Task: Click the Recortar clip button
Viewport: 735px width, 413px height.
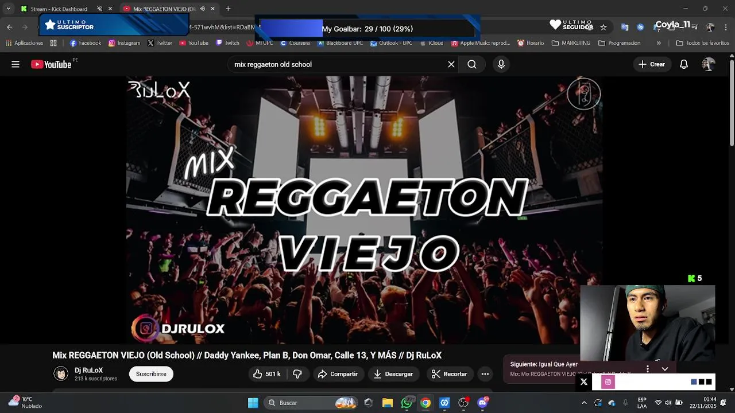Action: 449,374
